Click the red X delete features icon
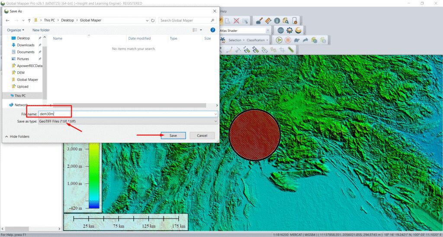Viewport: 443px width, 237px height. pos(237,21)
